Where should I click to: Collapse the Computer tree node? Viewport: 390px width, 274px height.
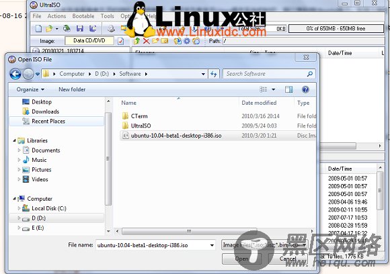[x=14, y=199]
